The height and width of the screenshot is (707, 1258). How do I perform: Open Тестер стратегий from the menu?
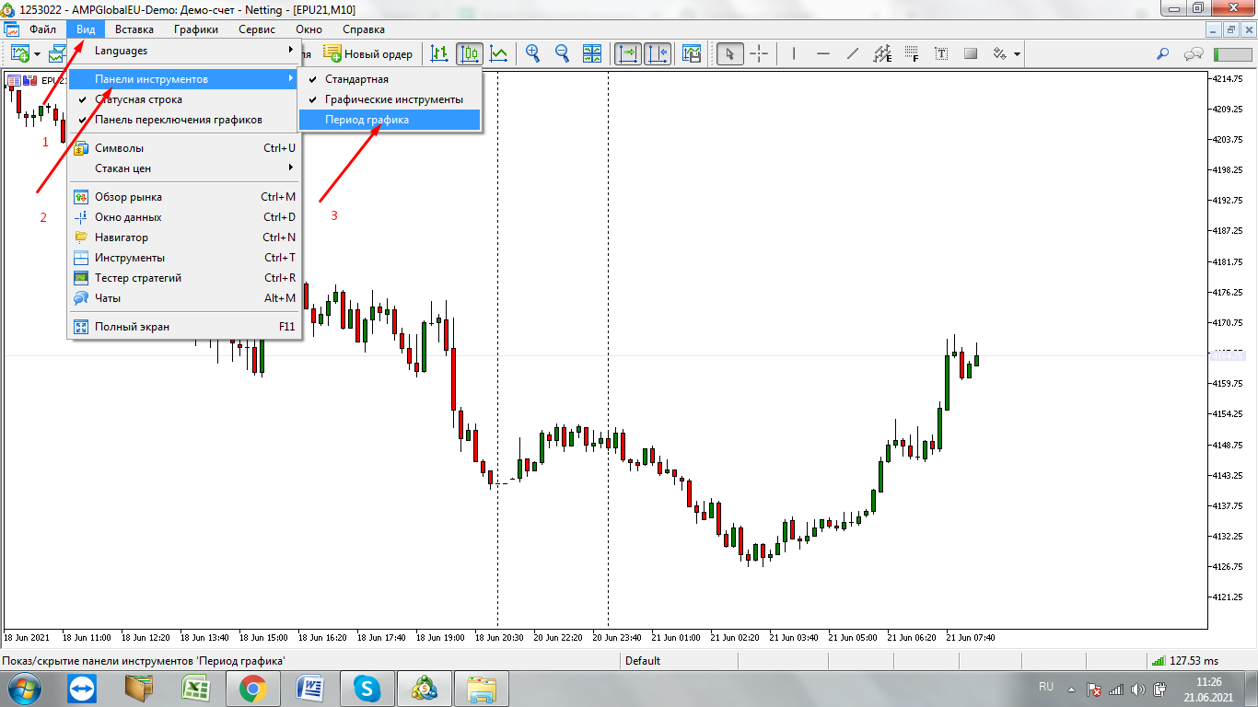tap(184, 278)
